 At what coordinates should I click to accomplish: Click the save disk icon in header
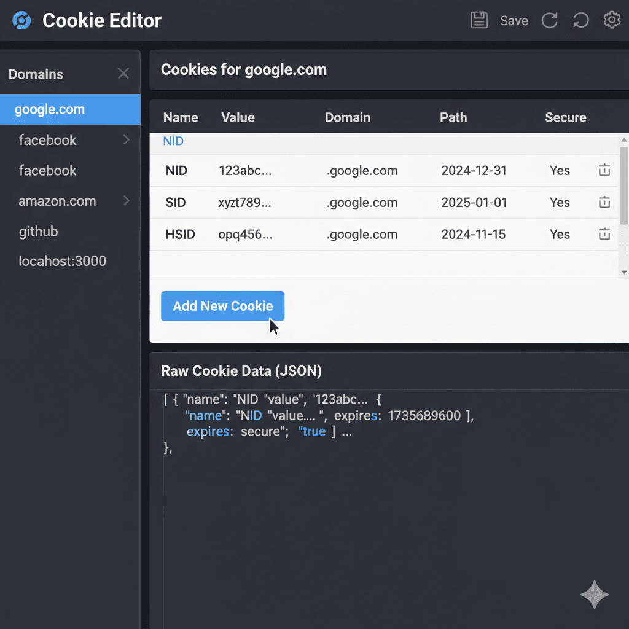(479, 20)
